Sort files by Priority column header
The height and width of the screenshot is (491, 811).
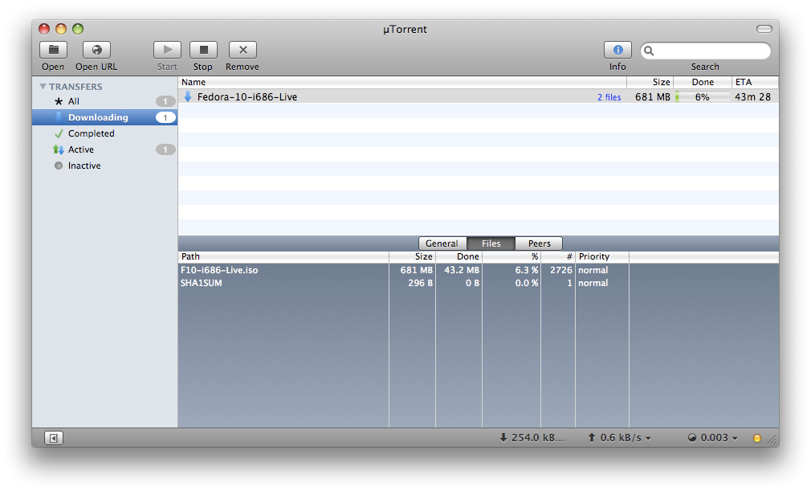click(x=602, y=256)
